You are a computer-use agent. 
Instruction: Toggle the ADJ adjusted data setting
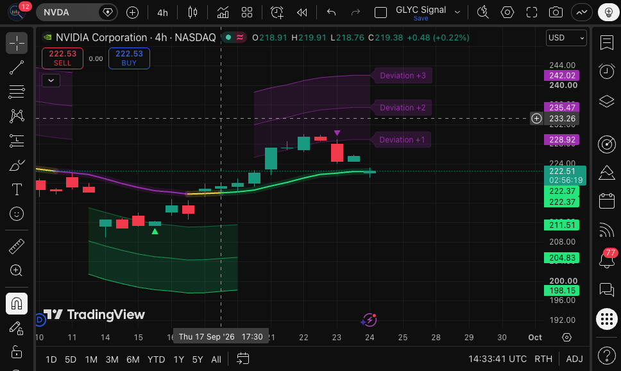(x=574, y=359)
